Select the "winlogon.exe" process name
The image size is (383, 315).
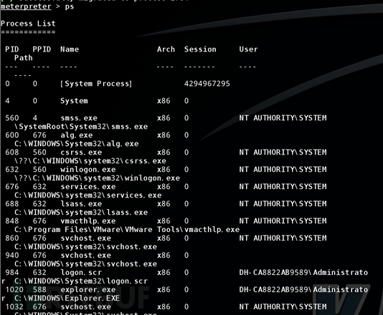pyautogui.click(x=88, y=170)
